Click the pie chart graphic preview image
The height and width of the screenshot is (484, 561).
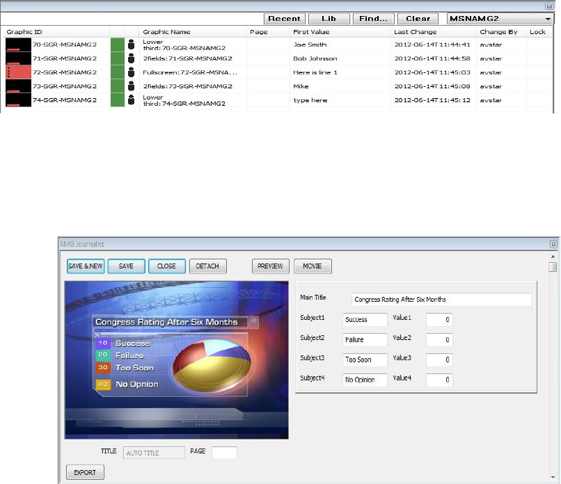176,360
